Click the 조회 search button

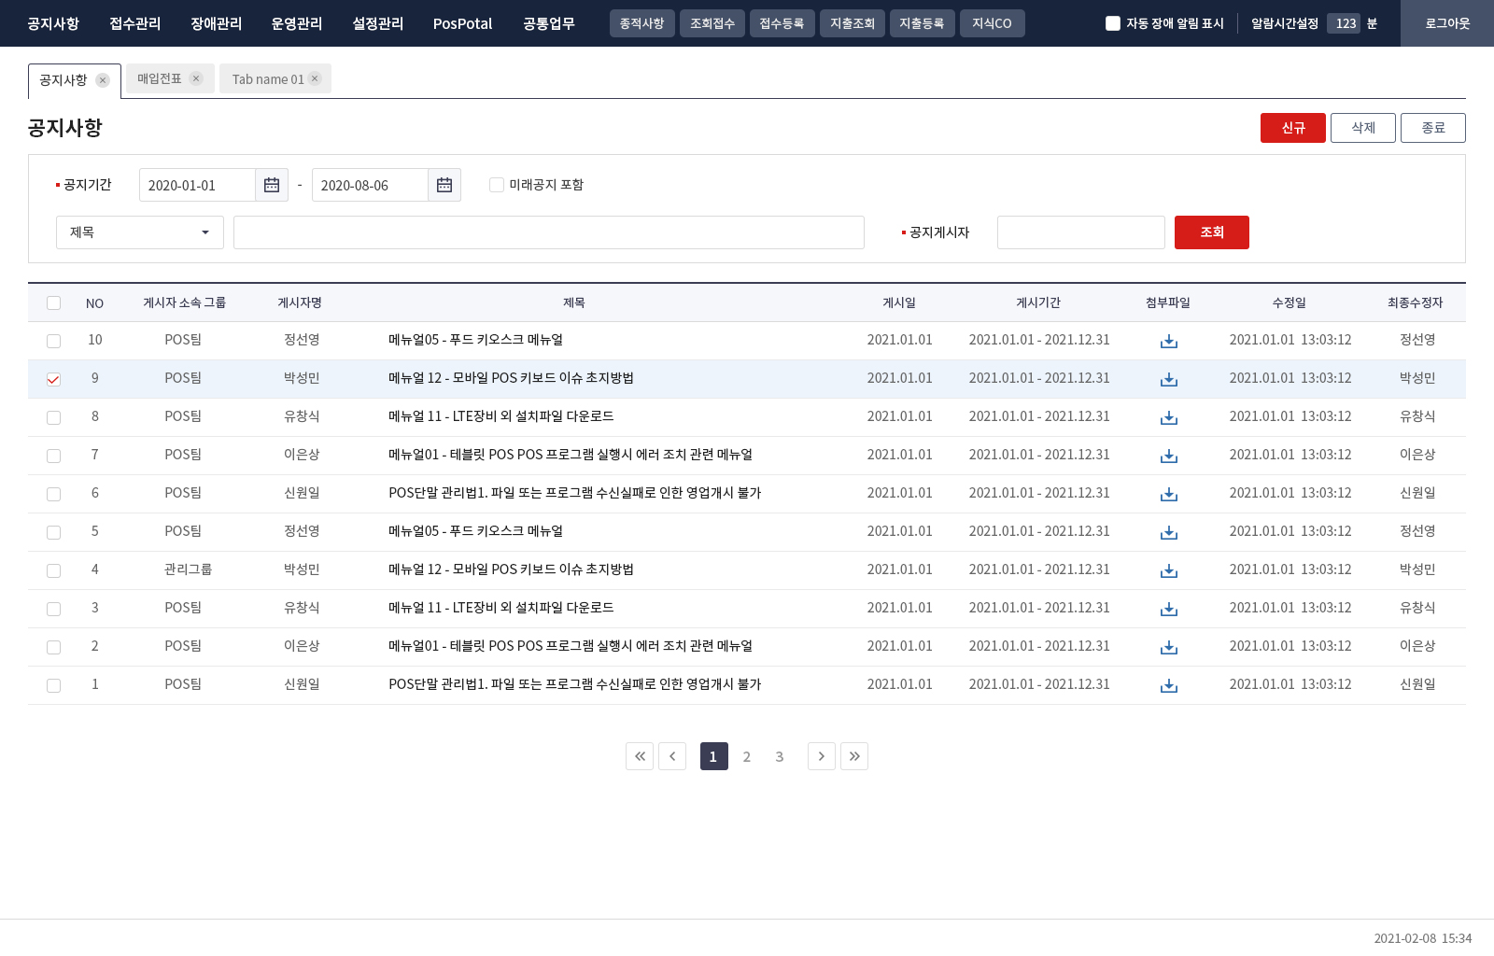tap(1212, 232)
